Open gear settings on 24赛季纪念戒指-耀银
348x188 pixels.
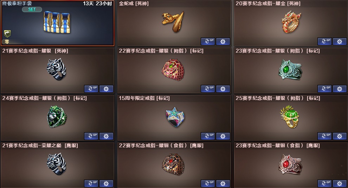click(106, 136)
